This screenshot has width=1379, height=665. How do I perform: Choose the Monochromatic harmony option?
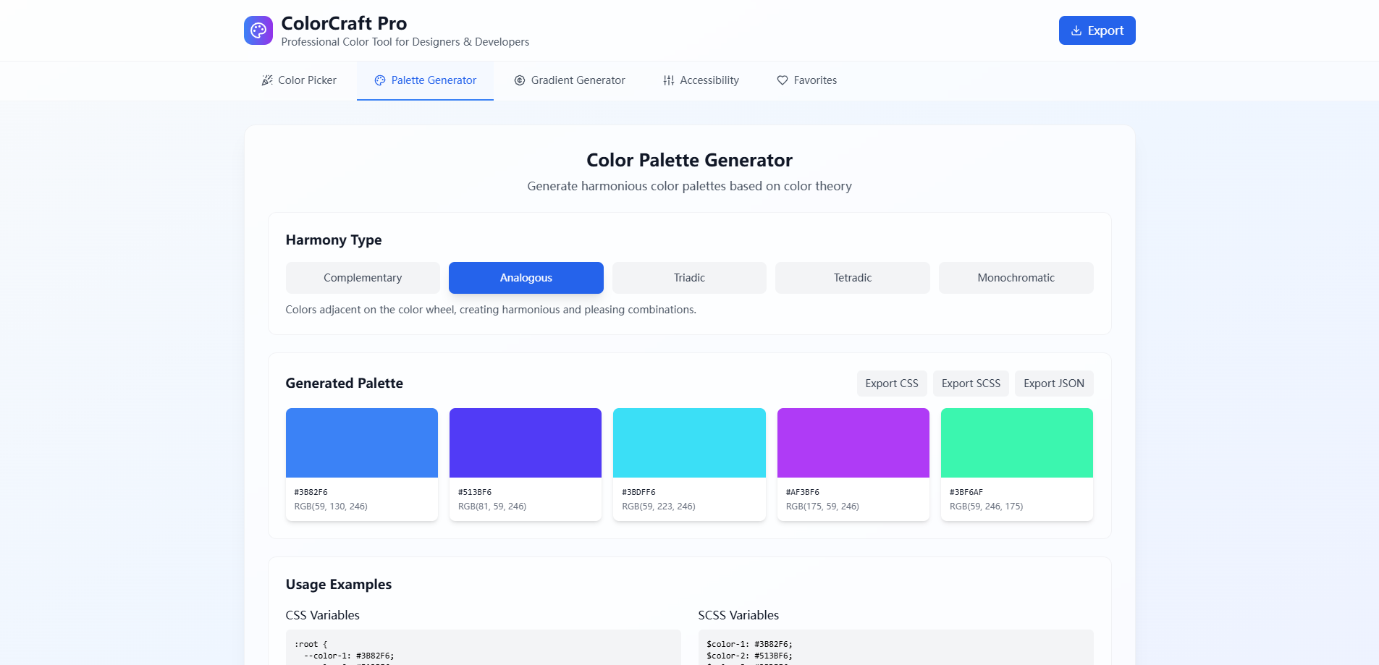coord(1016,278)
